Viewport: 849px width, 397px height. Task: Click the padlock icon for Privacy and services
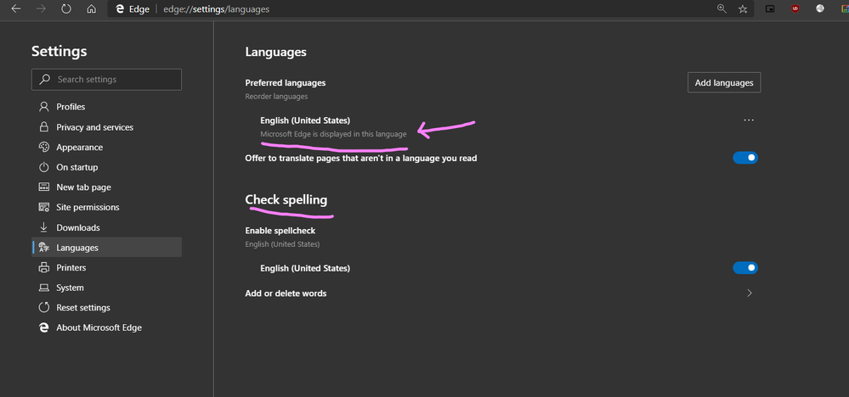44,127
